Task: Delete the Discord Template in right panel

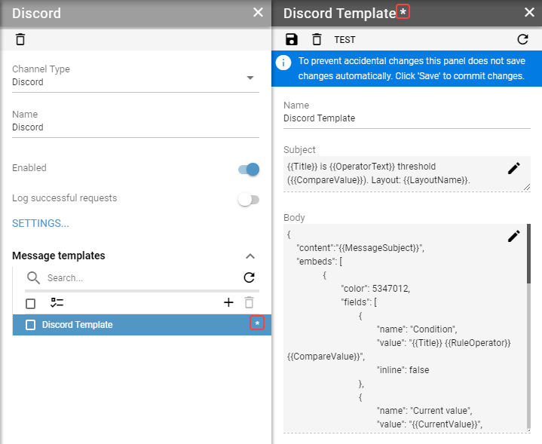Action: (x=317, y=39)
